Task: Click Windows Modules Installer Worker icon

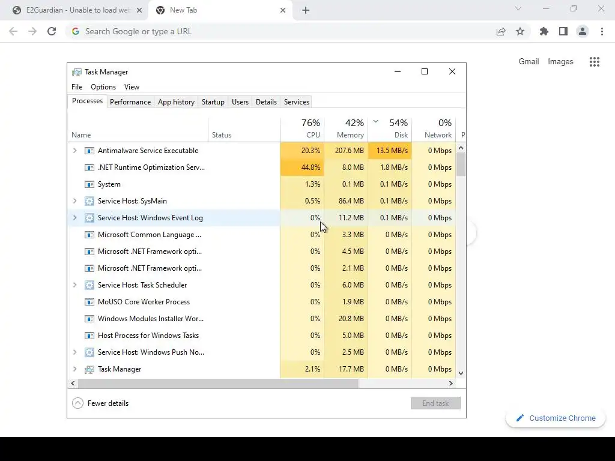Action: 89,319
